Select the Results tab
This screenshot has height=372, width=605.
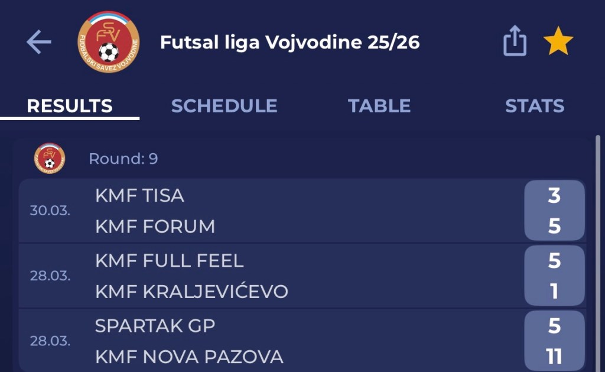click(x=70, y=106)
